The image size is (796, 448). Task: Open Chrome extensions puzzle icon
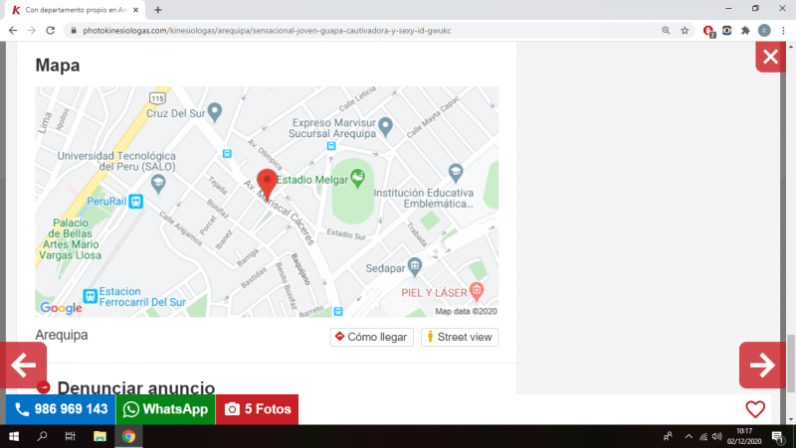(744, 31)
